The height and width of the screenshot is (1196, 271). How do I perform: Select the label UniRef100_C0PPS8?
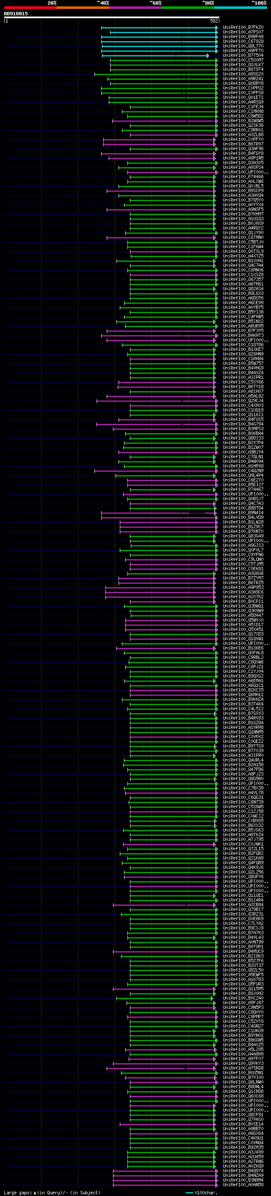point(243,92)
